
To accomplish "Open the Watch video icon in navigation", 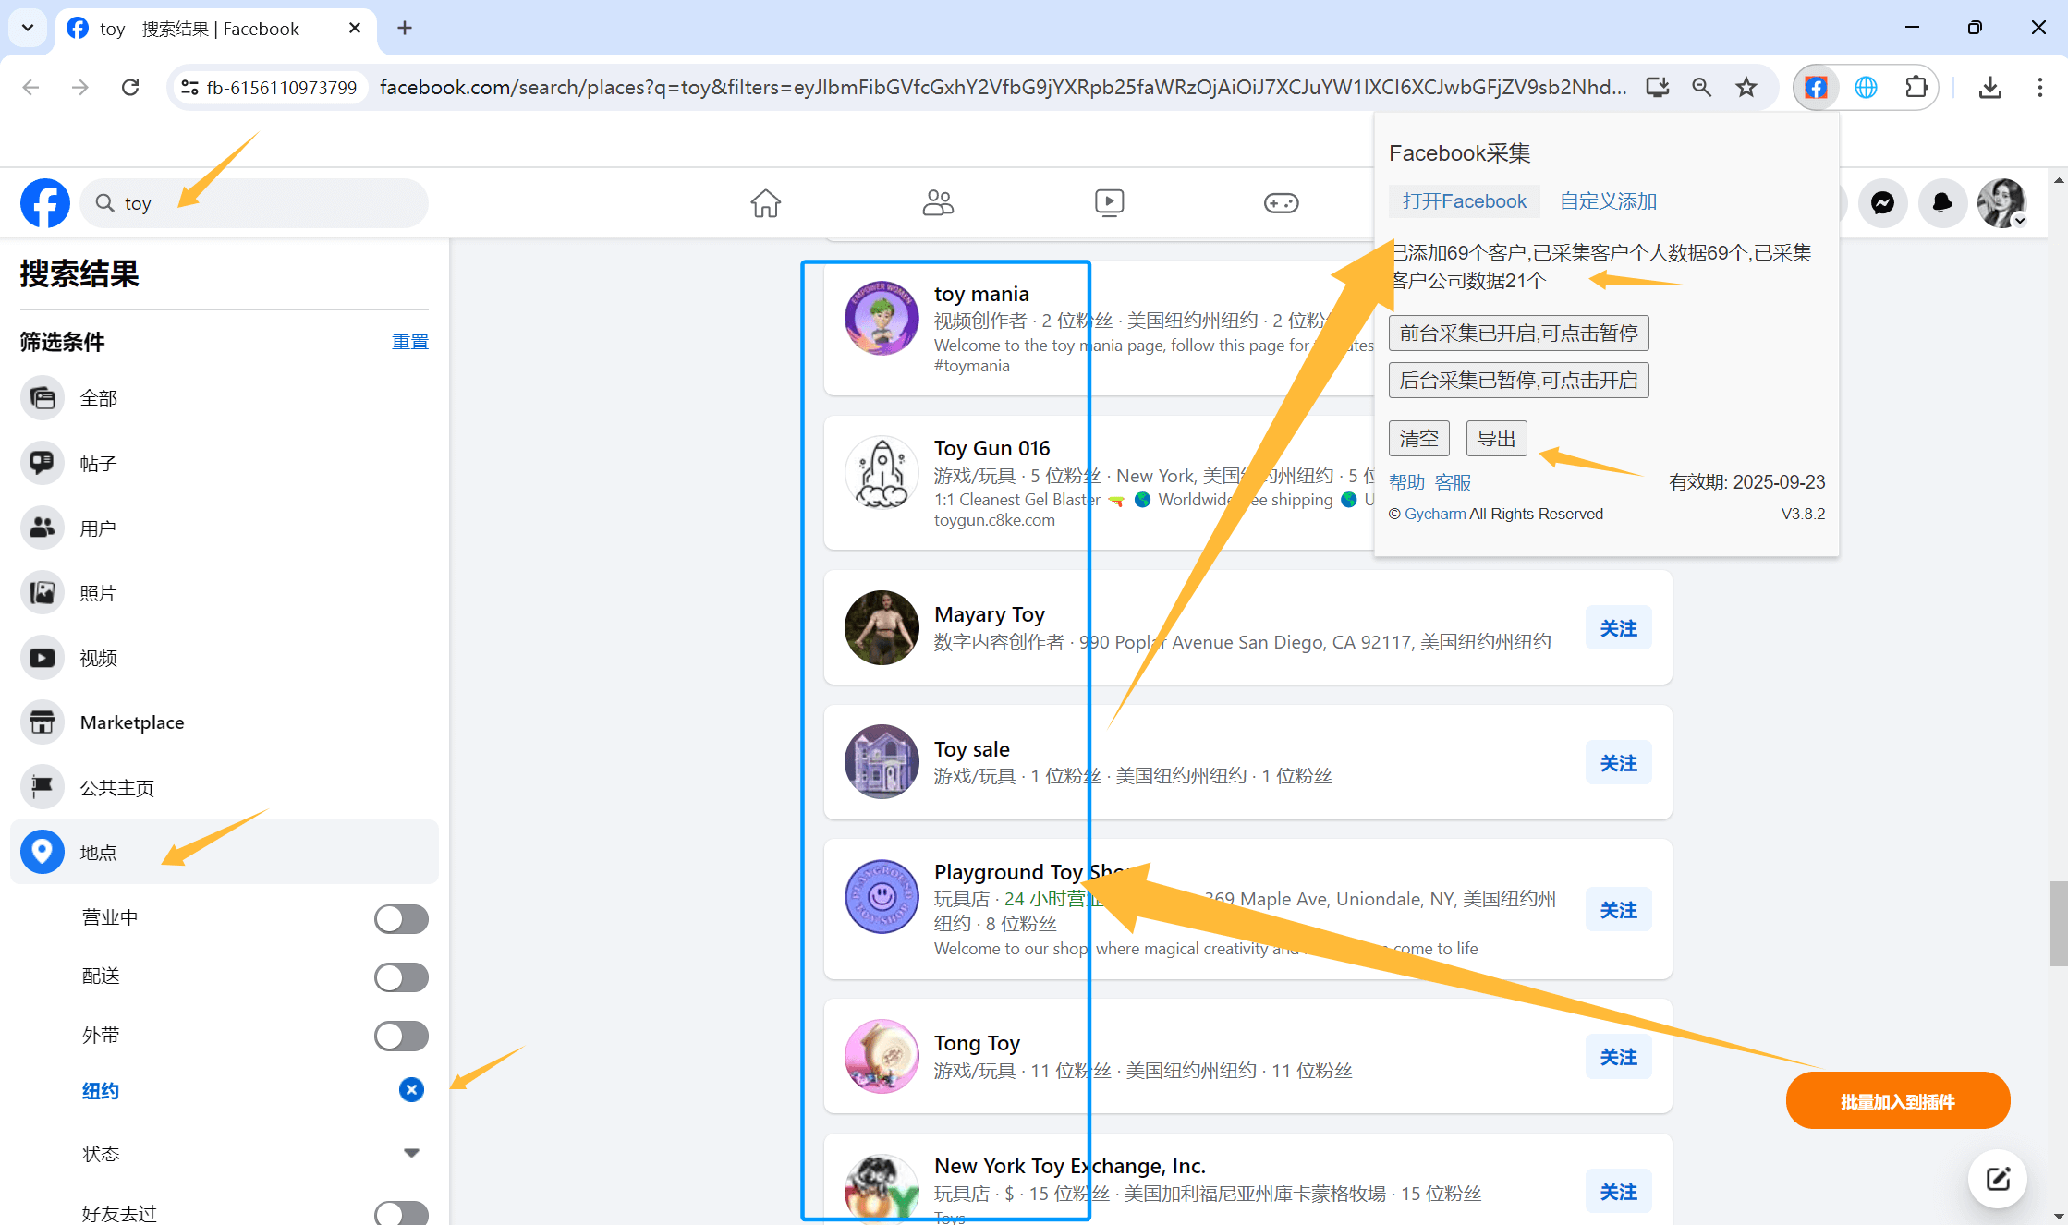I will (x=1109, y=202).
